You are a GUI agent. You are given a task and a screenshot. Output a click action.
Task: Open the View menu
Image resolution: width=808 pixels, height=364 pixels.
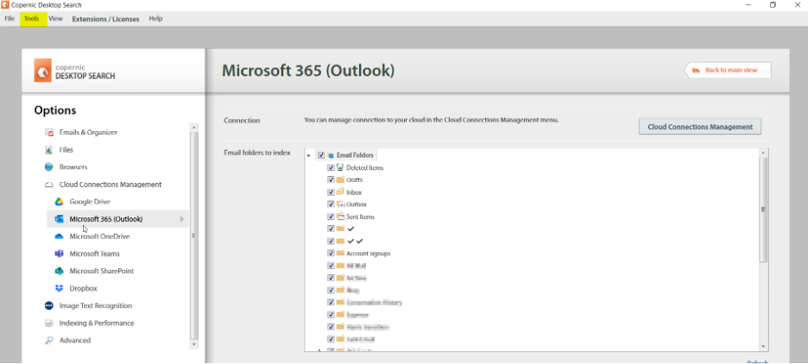tap(55, 18)
